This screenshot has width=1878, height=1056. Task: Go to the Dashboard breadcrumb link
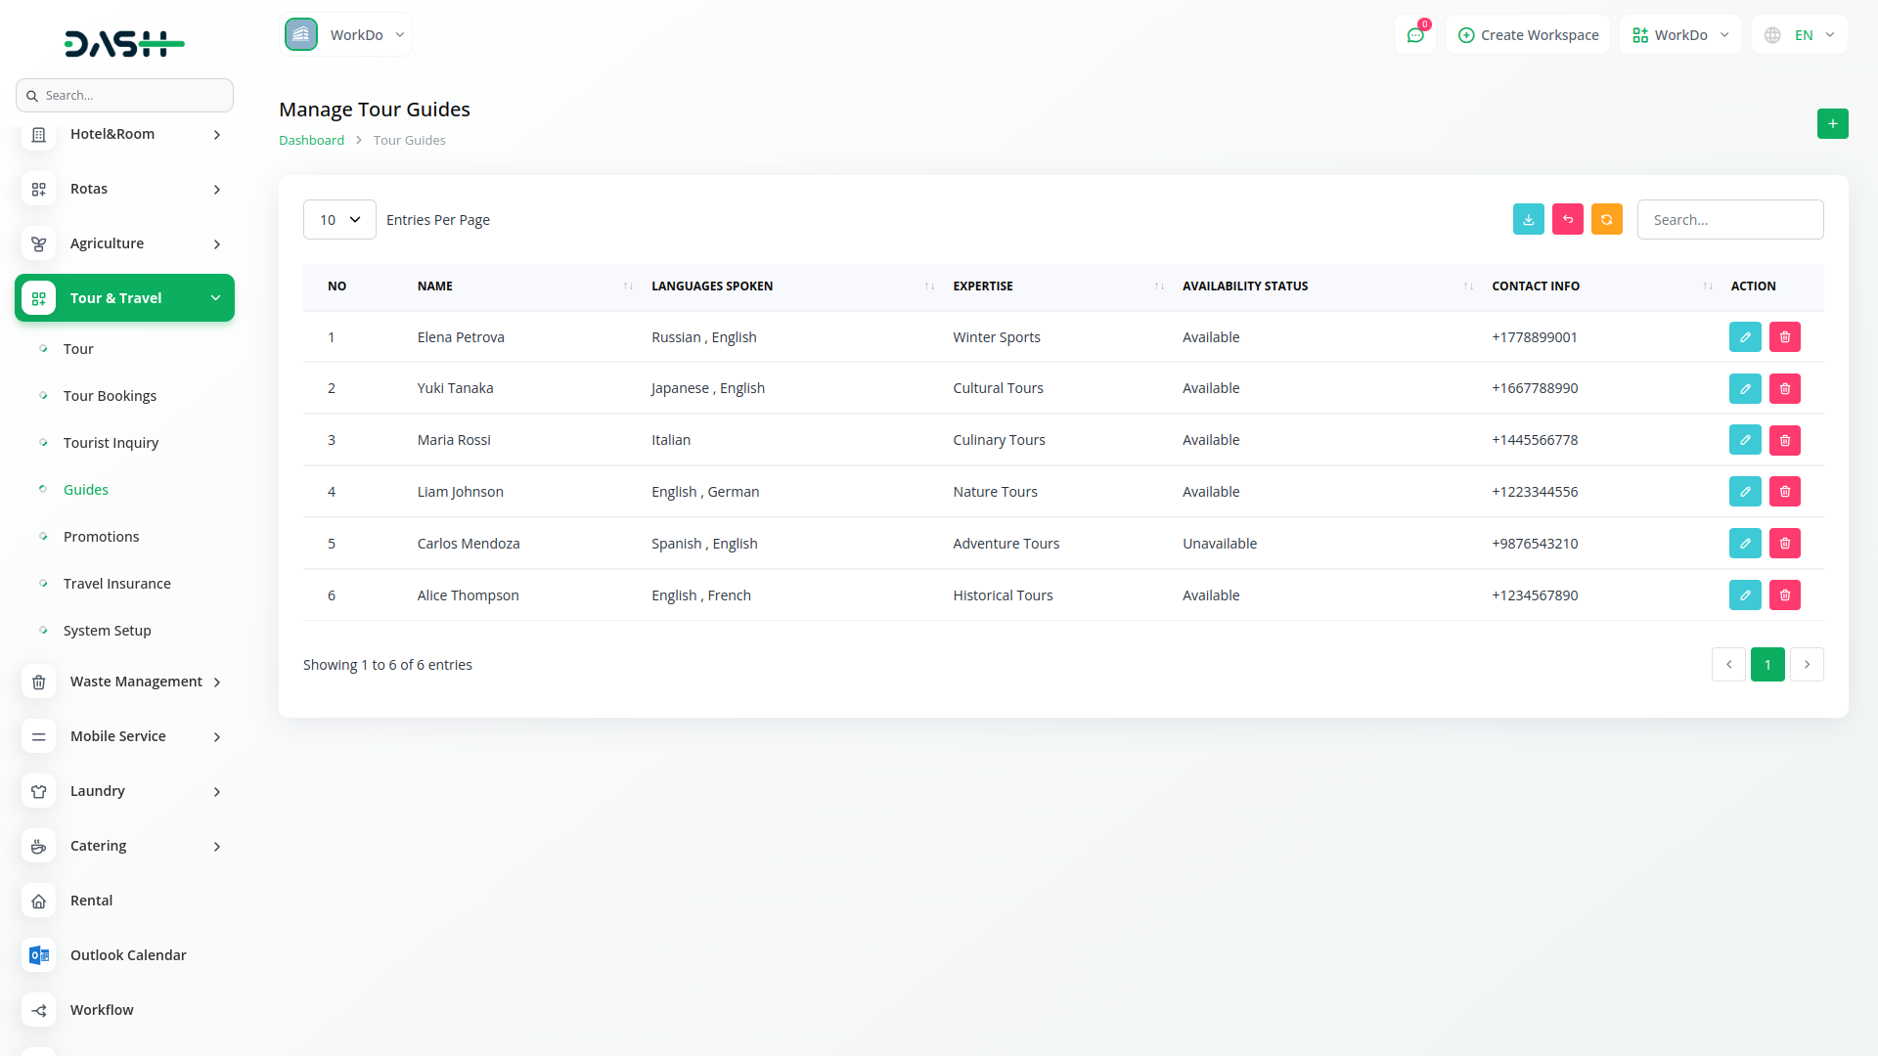click(311, 140)
